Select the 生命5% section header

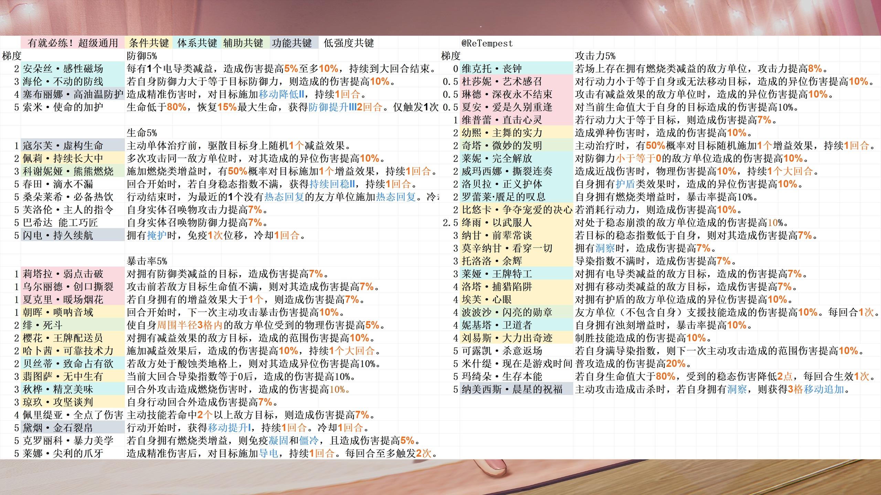pyautogui.click(x=142, y=133)
